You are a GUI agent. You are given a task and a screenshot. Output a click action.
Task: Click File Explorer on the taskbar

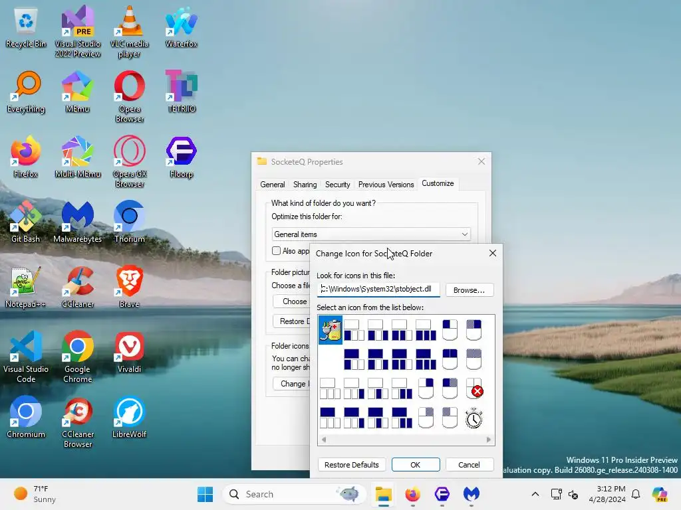tap(384, 494)
